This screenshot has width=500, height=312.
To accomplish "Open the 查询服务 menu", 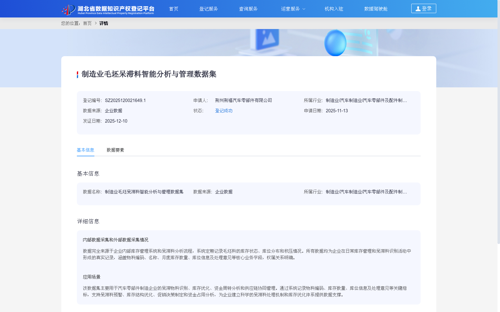I will click(x=248, y=9).
